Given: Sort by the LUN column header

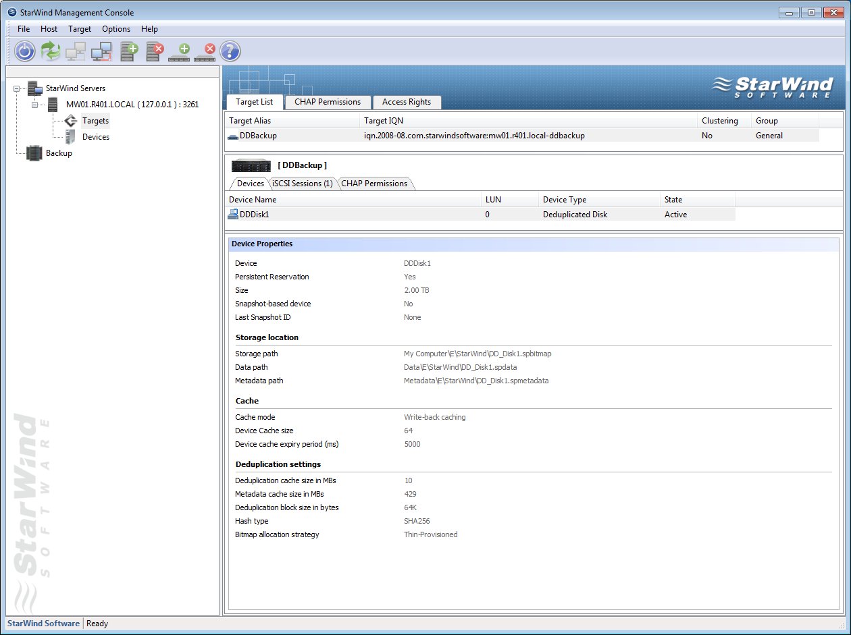Looking at the screenshot, I should (x=509, y=200).
